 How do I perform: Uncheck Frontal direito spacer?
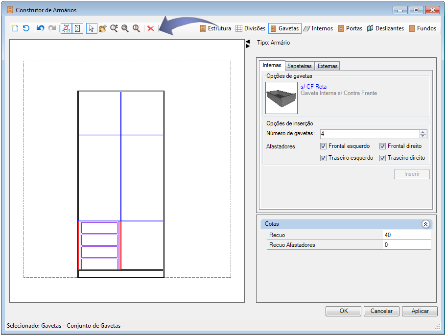point(382,146)
